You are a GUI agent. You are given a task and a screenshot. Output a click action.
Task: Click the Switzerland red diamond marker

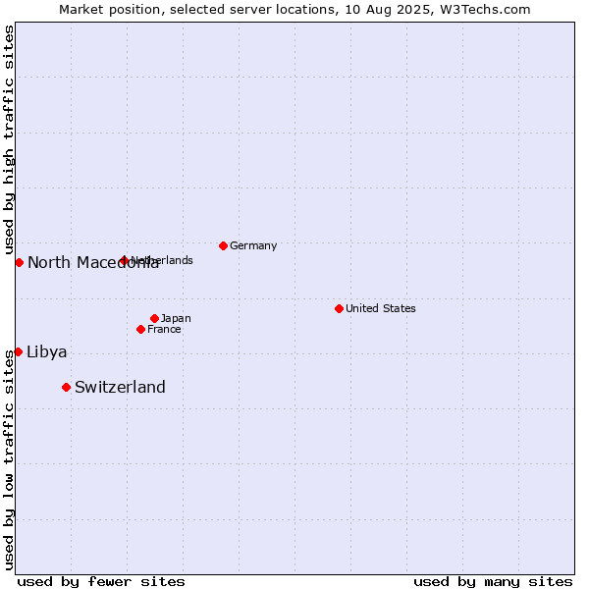coord(67,388)
